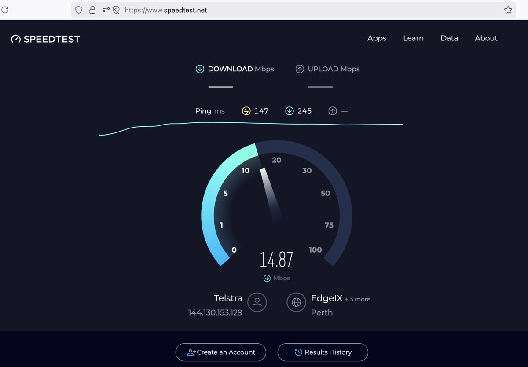The width and height of the screenshot is (528, 367).
Task: Click the add-user icon in Create an Account
Action: pyautogui.click(x=191, y=352)
